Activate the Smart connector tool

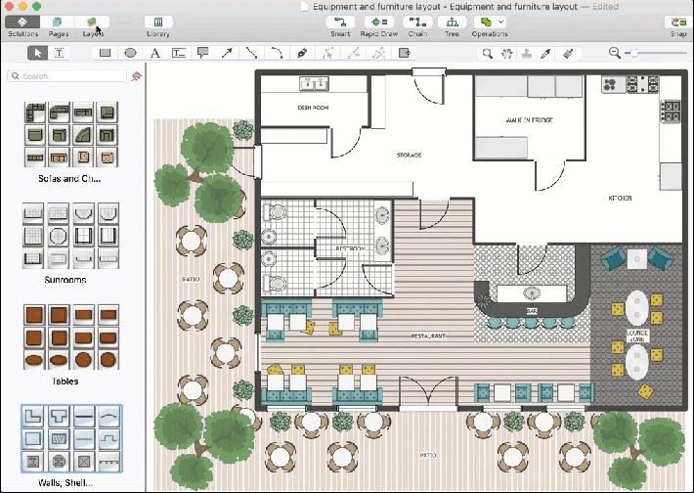[x=340, y=22]
